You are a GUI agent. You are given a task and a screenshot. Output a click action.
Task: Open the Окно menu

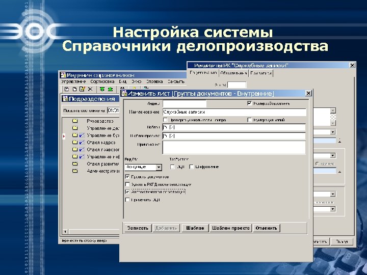(x=136, y=81)
